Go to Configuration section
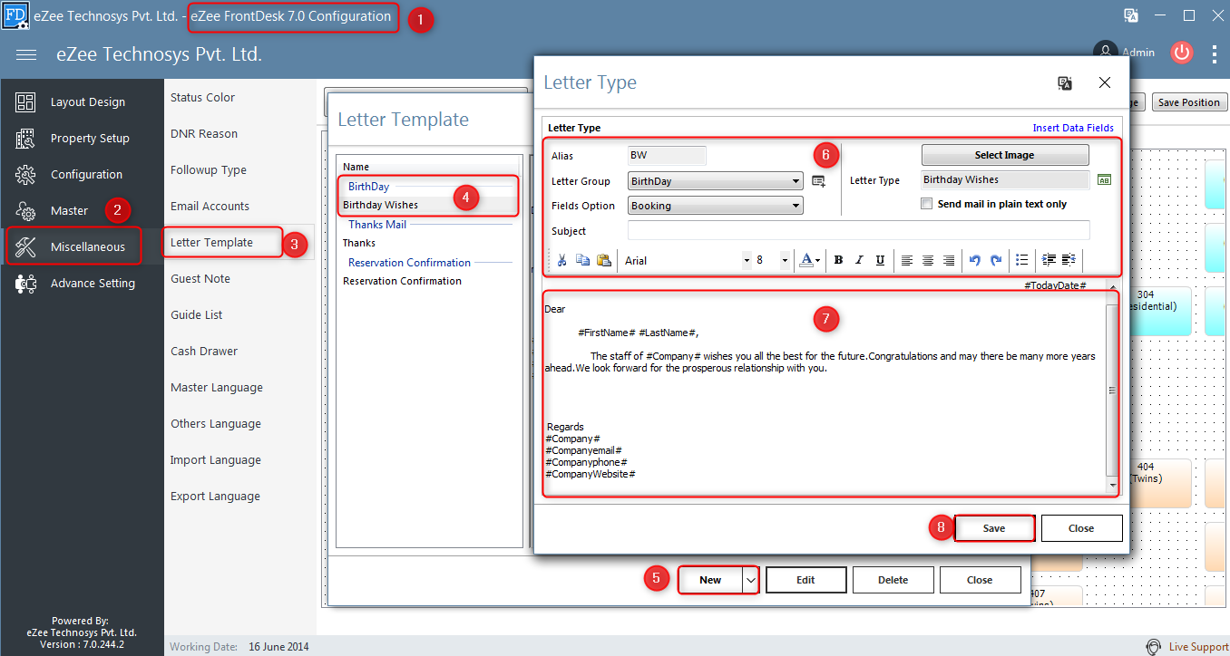The image size is (1230, 656). (x=82, y=175)
